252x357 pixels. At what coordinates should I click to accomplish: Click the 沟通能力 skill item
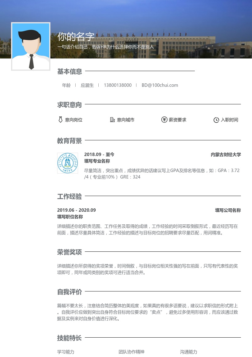[x=189, y=352]
